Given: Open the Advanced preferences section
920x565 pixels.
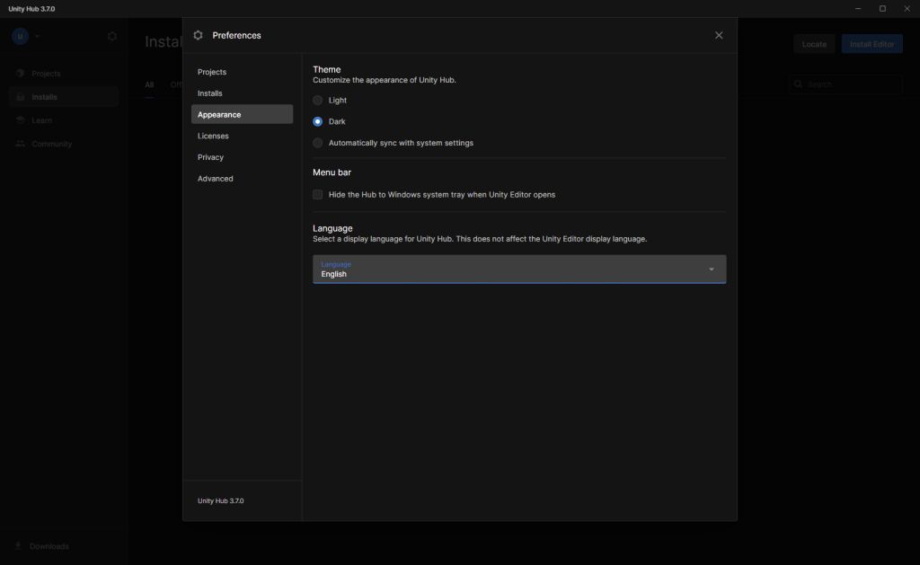Looking at the screenshot, I should (242, 179).
